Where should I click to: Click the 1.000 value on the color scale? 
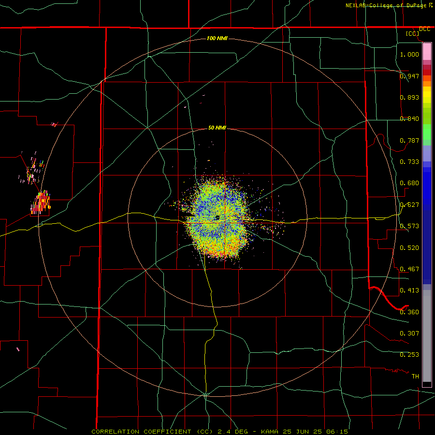(x=409, y=54)
